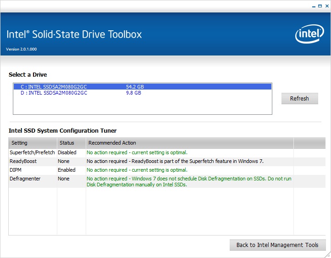This screenshot has height=258, width=331.
Task: Select the DIPM setting row
Action: point(167,170)
